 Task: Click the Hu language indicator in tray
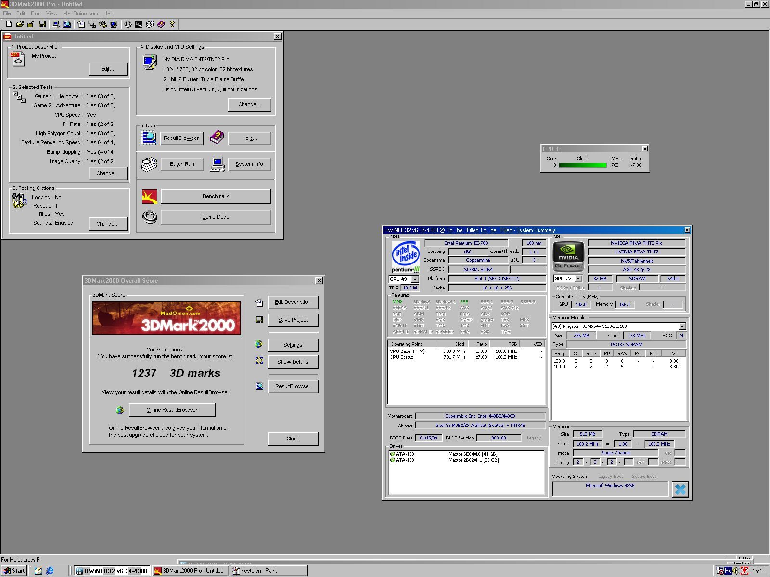(x=728, y=571)
